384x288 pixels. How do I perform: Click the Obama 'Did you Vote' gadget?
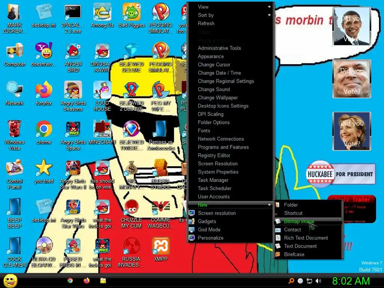tap(352, 26)
